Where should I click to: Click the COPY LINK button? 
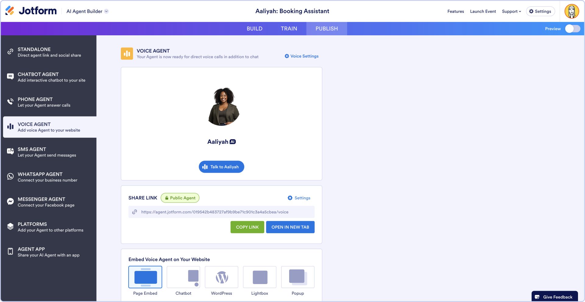pos(247,227)
